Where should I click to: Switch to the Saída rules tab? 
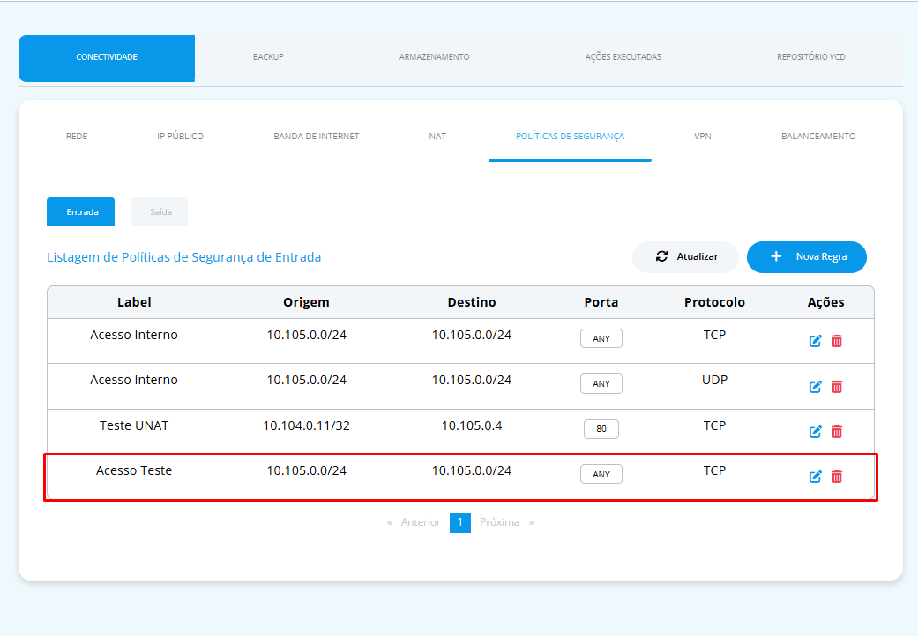pyautogui.click(x=160, y=211)
